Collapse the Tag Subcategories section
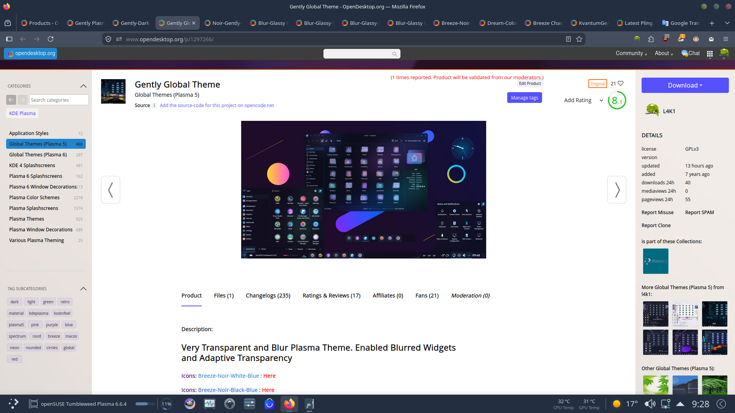This screenshot has width=735, height=413. click(x=83, y=289)
